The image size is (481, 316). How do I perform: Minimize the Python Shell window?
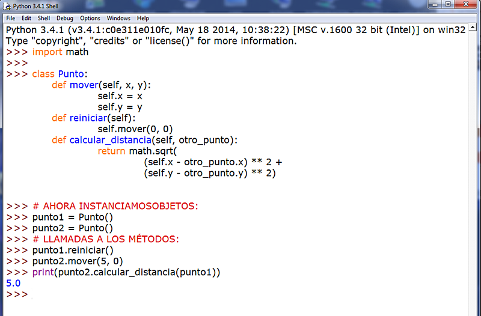tap(435, 4)
